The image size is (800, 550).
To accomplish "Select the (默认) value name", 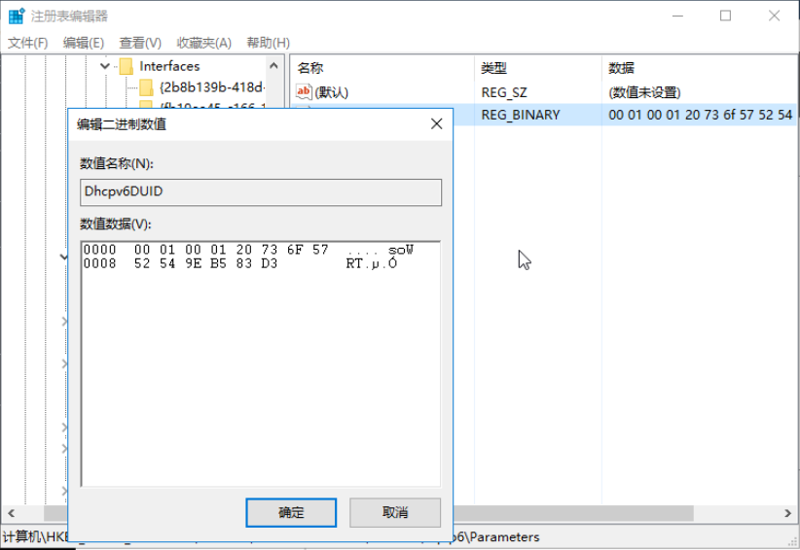I will 332,92.
